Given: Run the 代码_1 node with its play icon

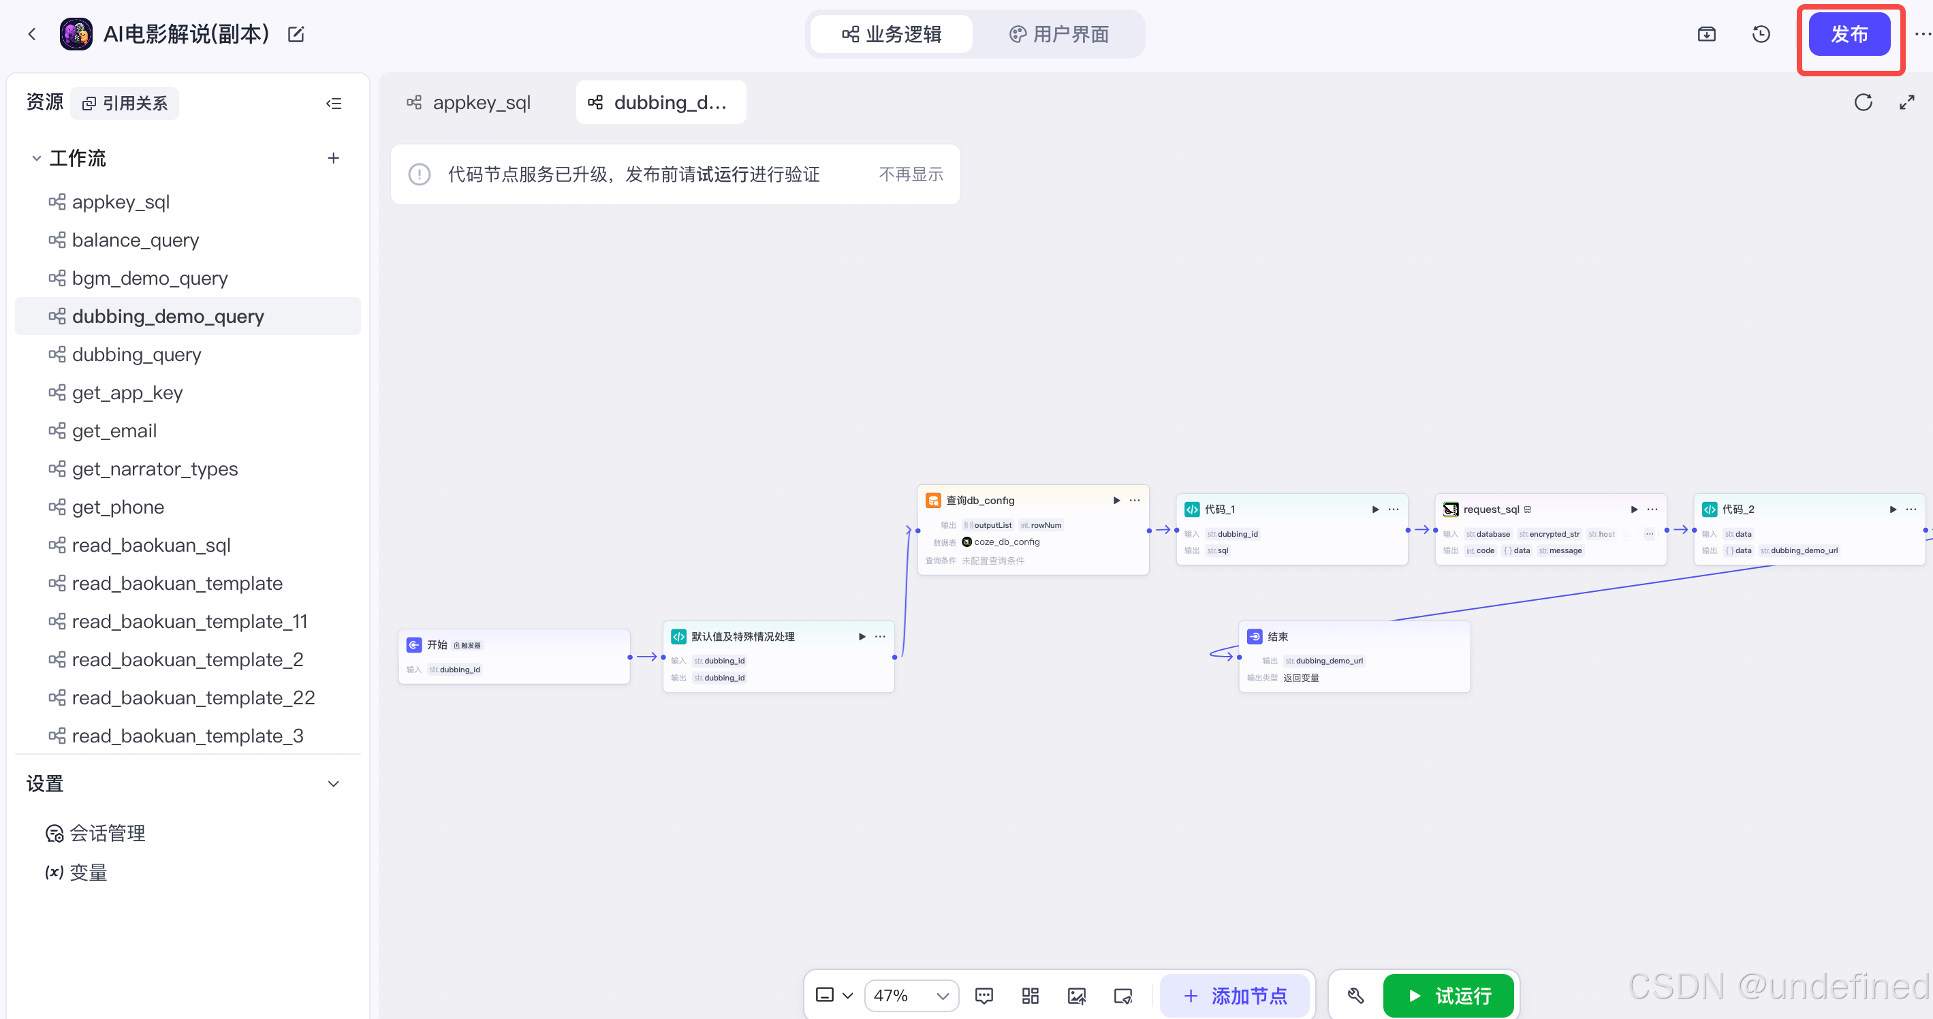Looking at the screenshot, I should click(x=1375, y=509).
